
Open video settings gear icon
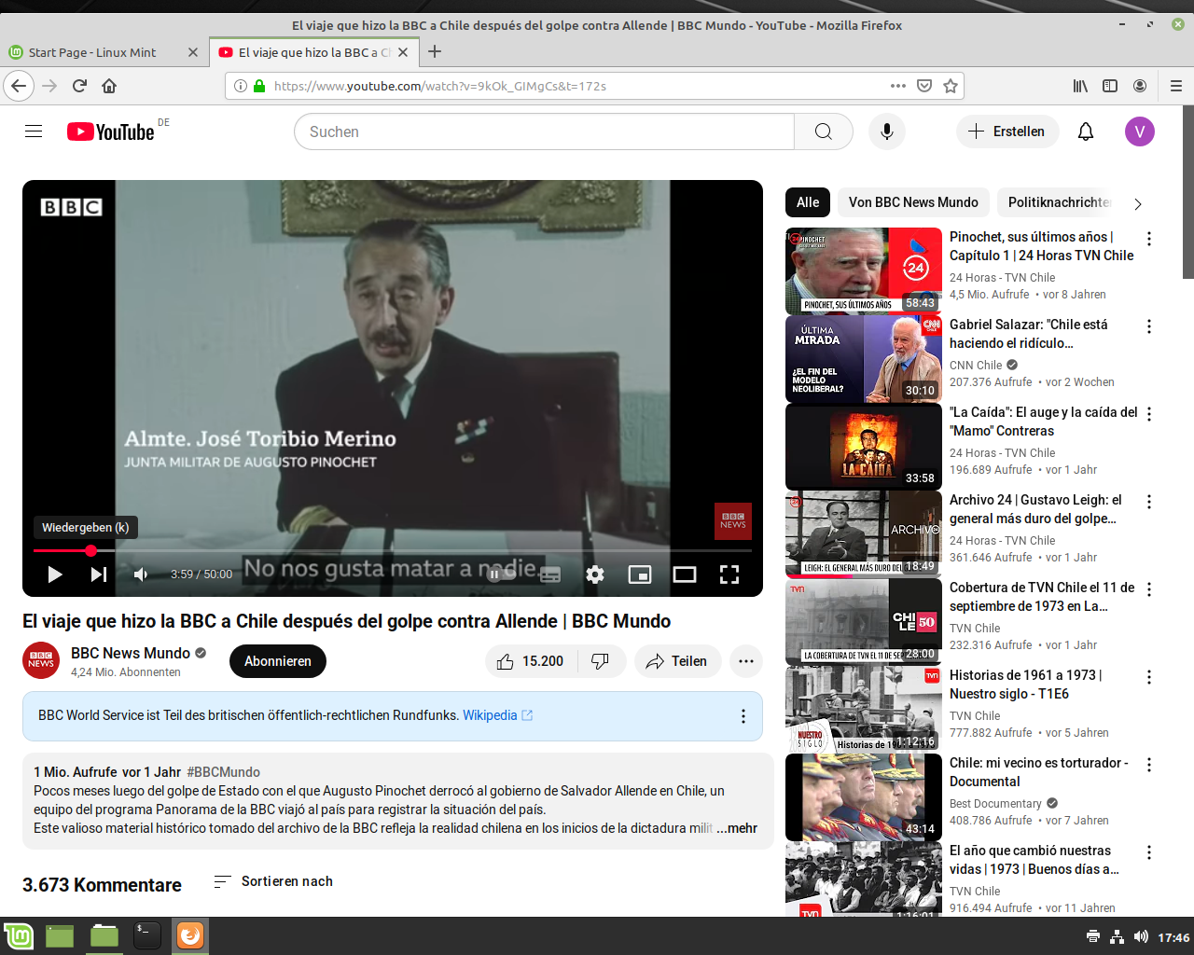click(595, 574)
